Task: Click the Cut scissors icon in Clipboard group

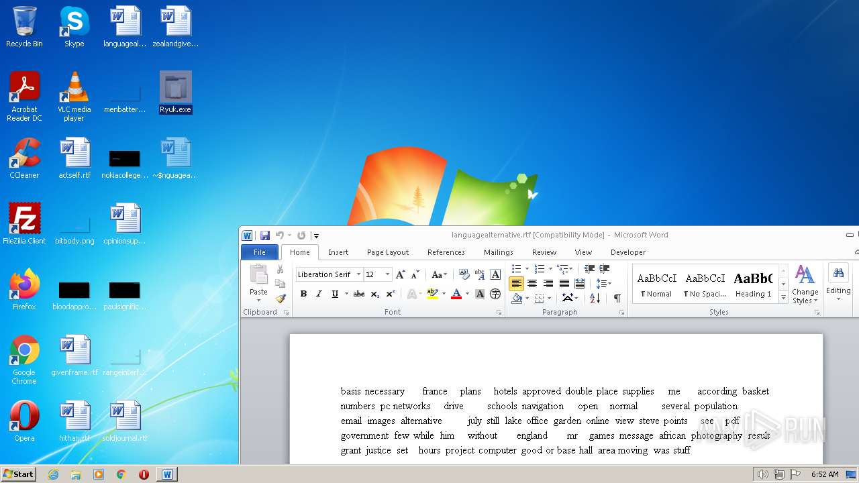Action: 281,269
